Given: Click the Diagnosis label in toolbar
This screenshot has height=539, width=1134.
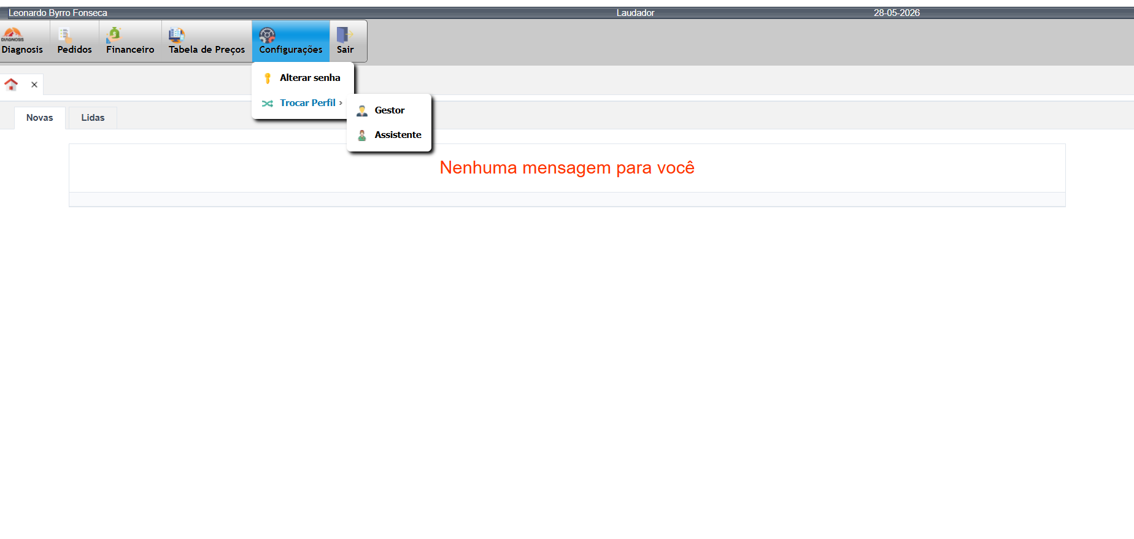Looking at the screenshot, I should 22,50.
